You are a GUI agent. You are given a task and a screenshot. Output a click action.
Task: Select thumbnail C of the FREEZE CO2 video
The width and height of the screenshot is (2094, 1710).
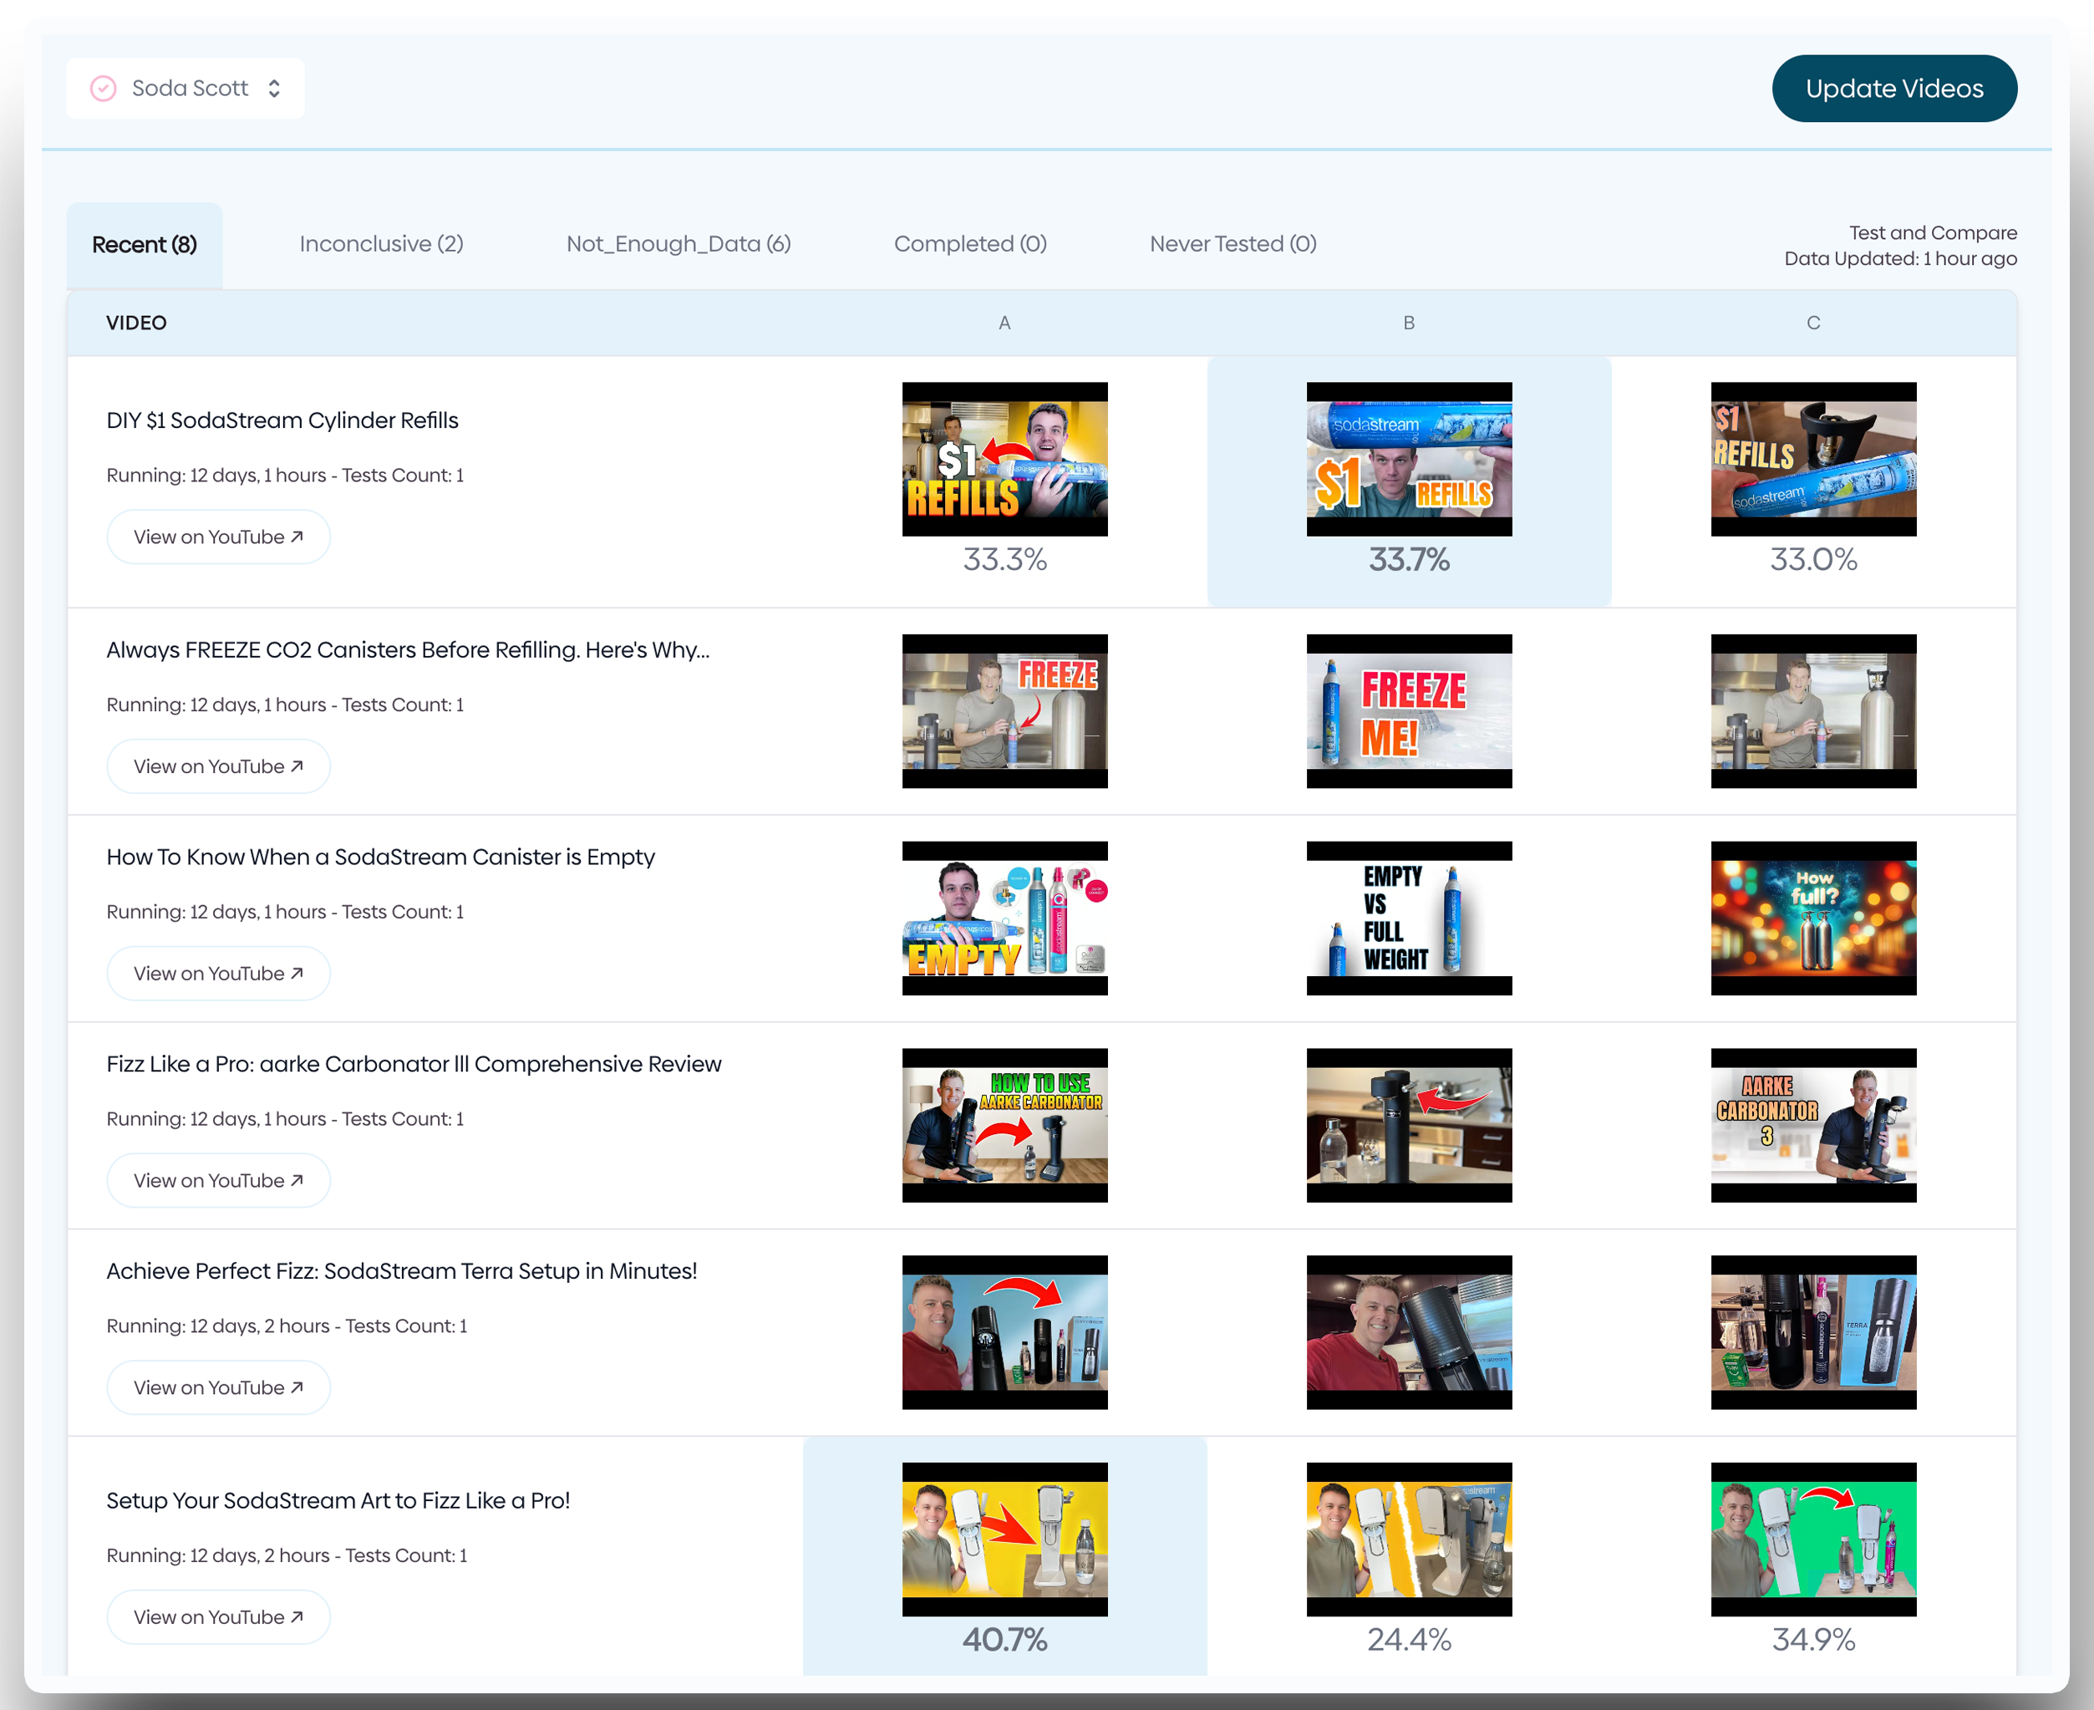tap(1813, 711)
